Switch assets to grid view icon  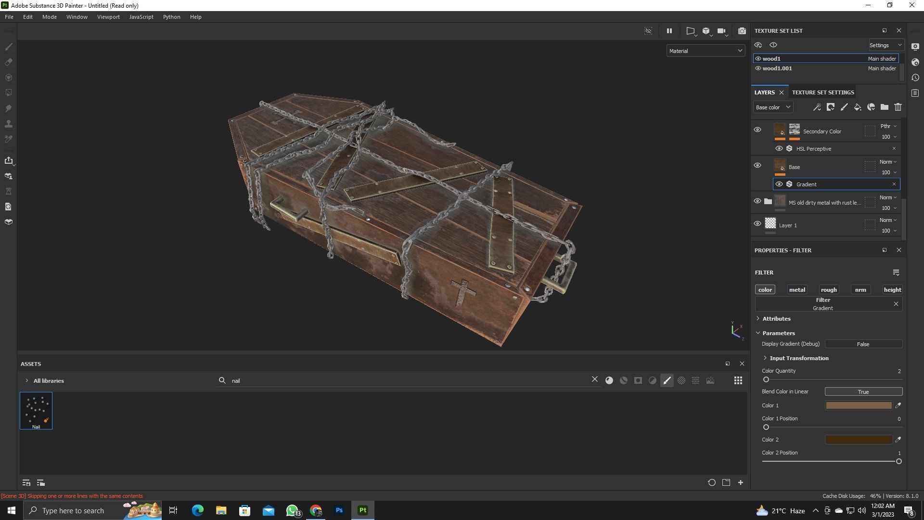738,380
